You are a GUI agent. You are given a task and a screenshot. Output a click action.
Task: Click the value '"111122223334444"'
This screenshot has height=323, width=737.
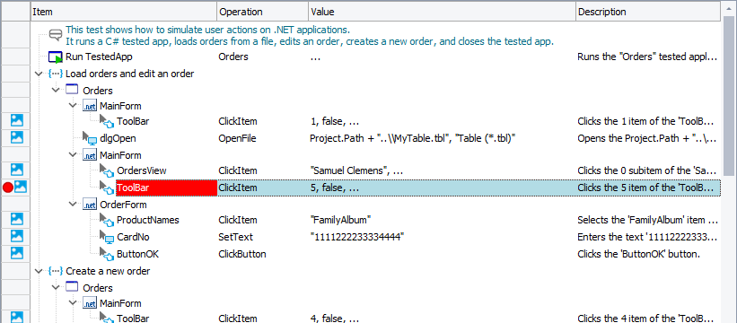click(357, 237)
